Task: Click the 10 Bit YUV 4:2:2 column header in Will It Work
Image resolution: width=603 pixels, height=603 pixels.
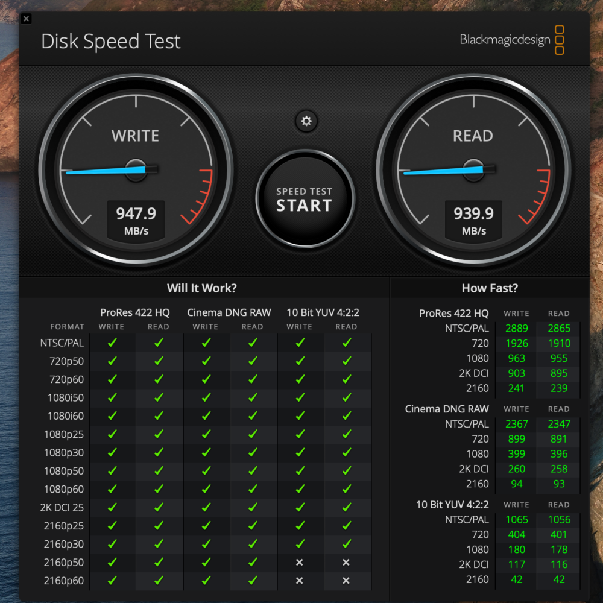Action: coord(323,312)
